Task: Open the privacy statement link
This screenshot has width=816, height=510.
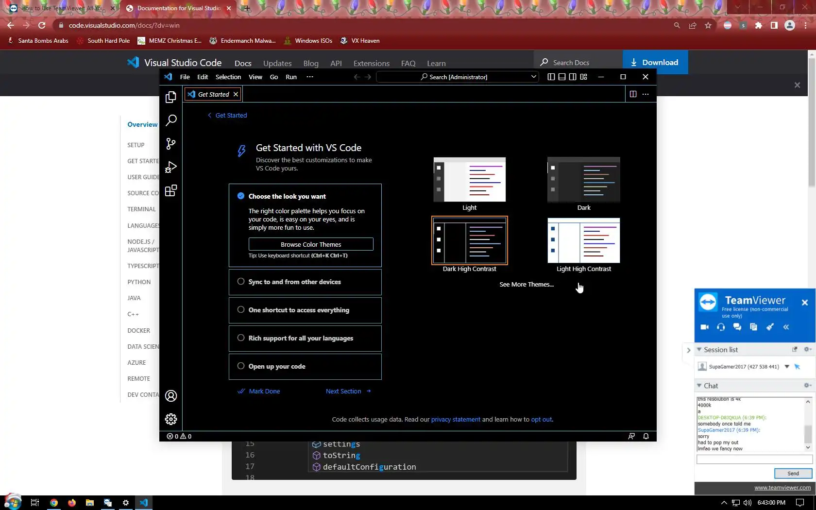Action: point(456,419)
